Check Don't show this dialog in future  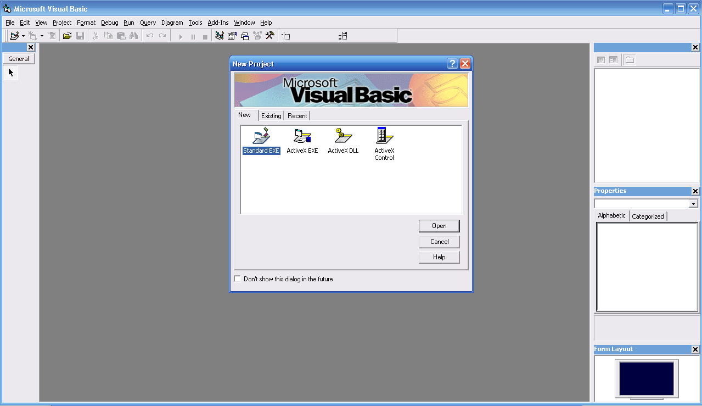tap(237, 279)
